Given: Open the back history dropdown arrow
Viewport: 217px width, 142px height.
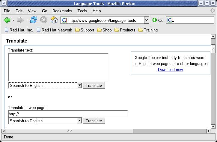Looking at the screenshot, I should (x=13, y=20).
